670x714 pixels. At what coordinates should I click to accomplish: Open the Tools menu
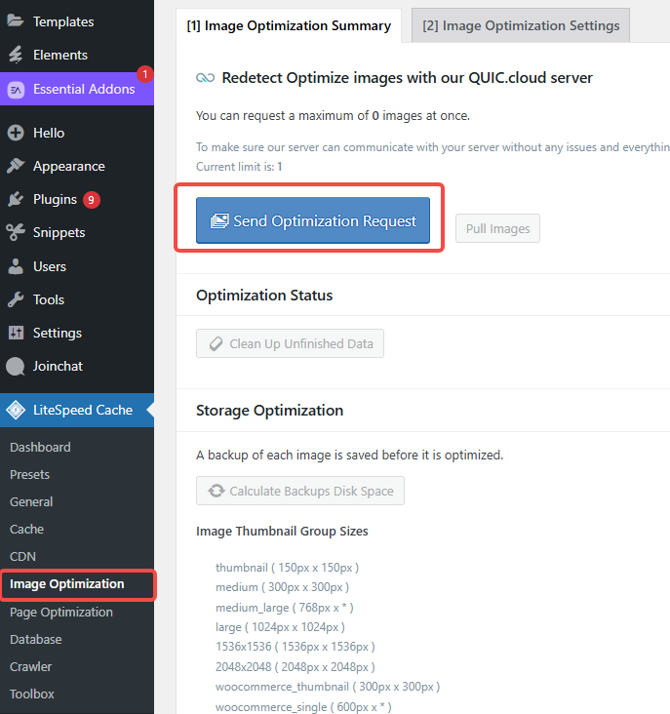[x=77, y=299]
